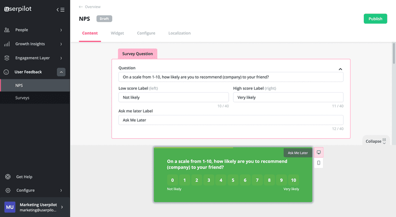This screenshot has height=217, width=396.
Task: Collapse the User Feedback section
Action: click(x=61, y=72)
